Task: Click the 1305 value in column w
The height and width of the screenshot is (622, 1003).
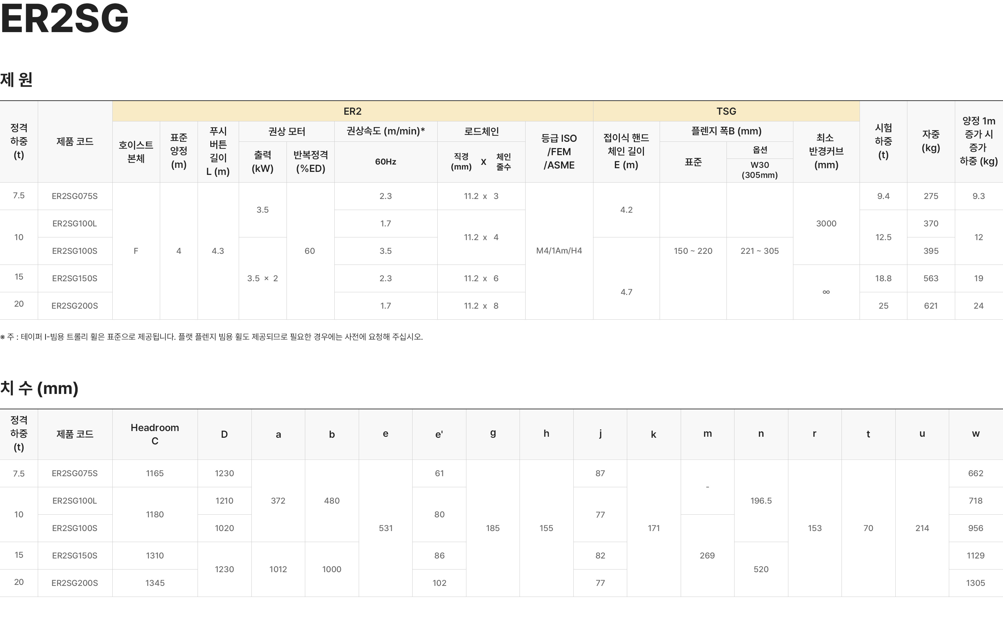Action: 976,583
